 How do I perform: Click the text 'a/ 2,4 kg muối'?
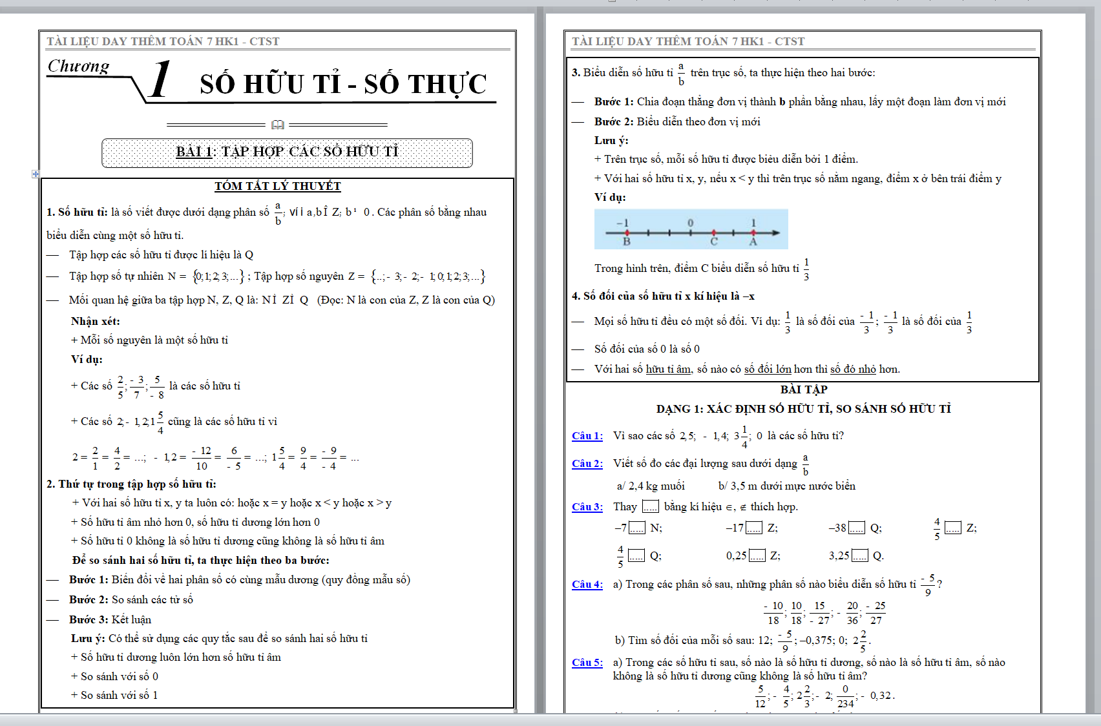[651, 486]
